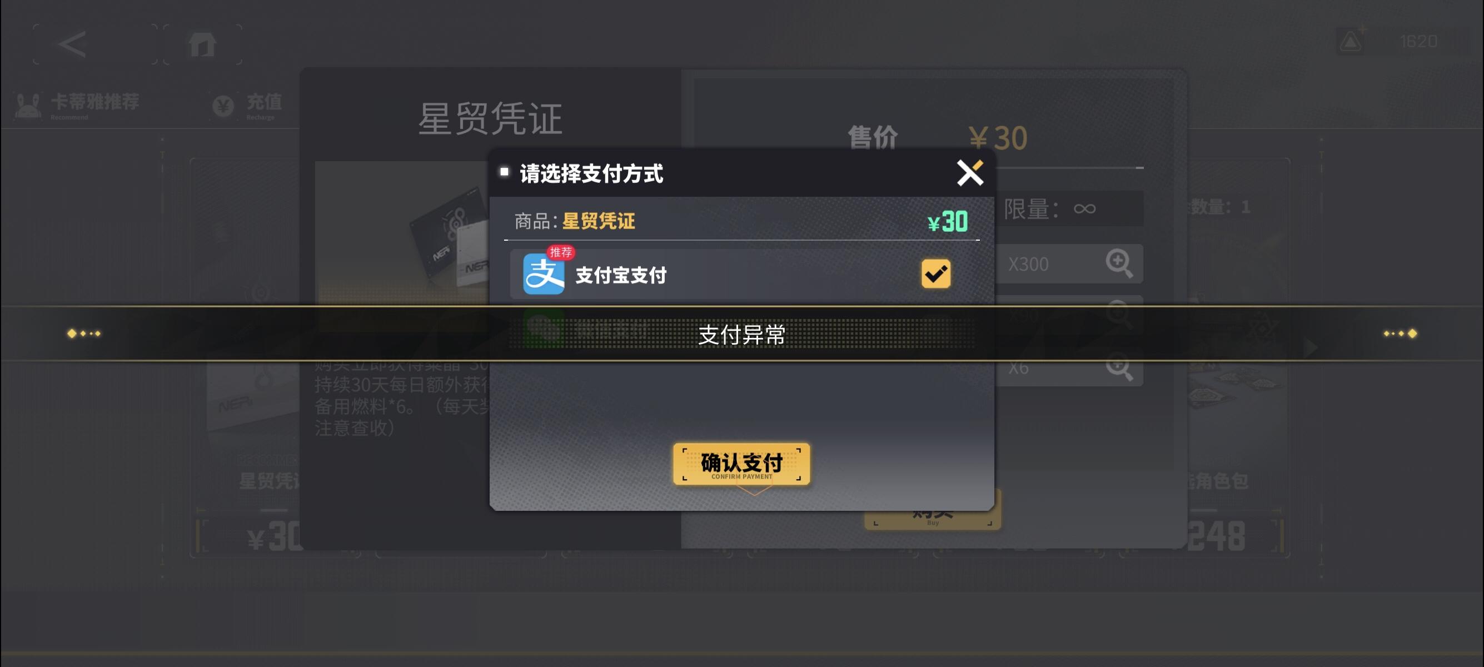Click magnifier icon beside X300 reward
1484x667 pixels.
1119,264
